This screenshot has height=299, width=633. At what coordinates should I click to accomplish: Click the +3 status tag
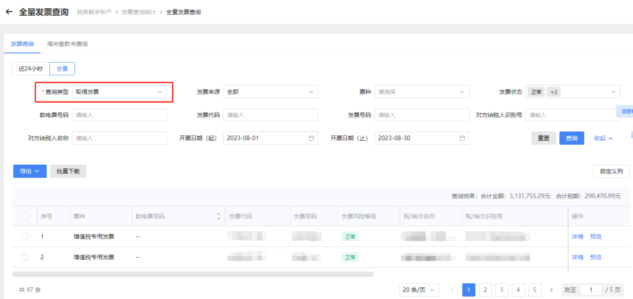coord(553,92)
